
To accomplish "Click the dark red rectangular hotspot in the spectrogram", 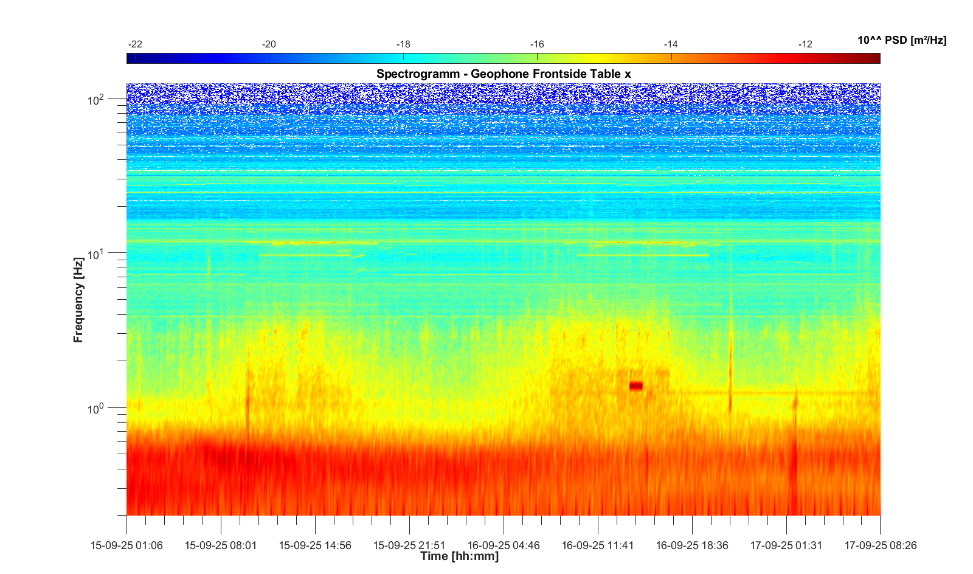I will coord(635,386).
